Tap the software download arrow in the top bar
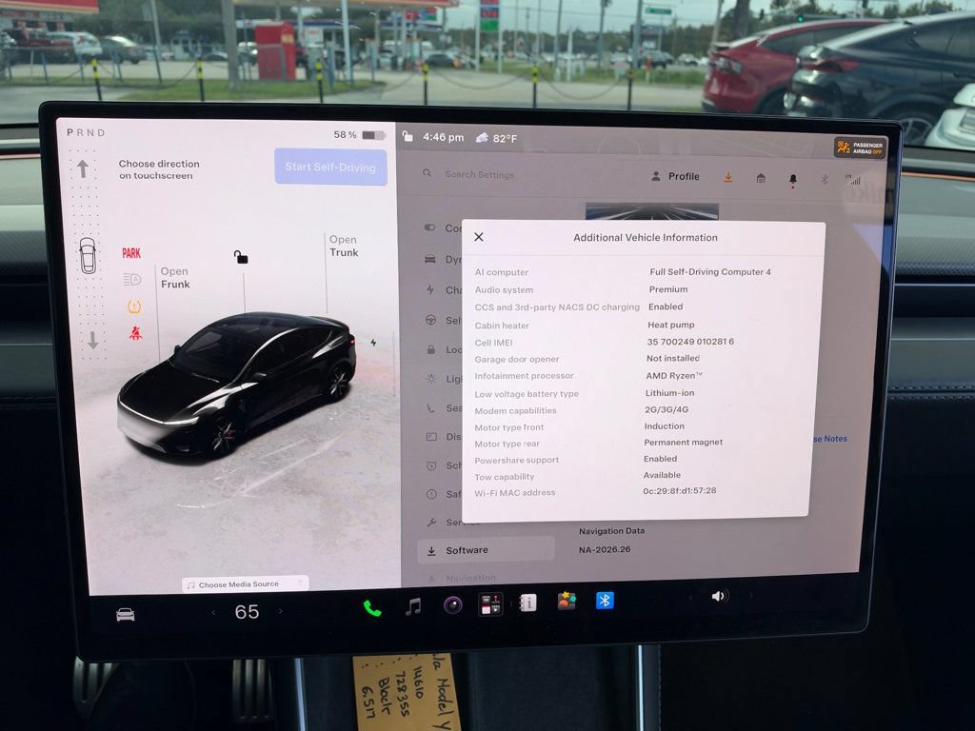Image resolution: width=975 pixels, height=731 pixels. coord(727,178)
